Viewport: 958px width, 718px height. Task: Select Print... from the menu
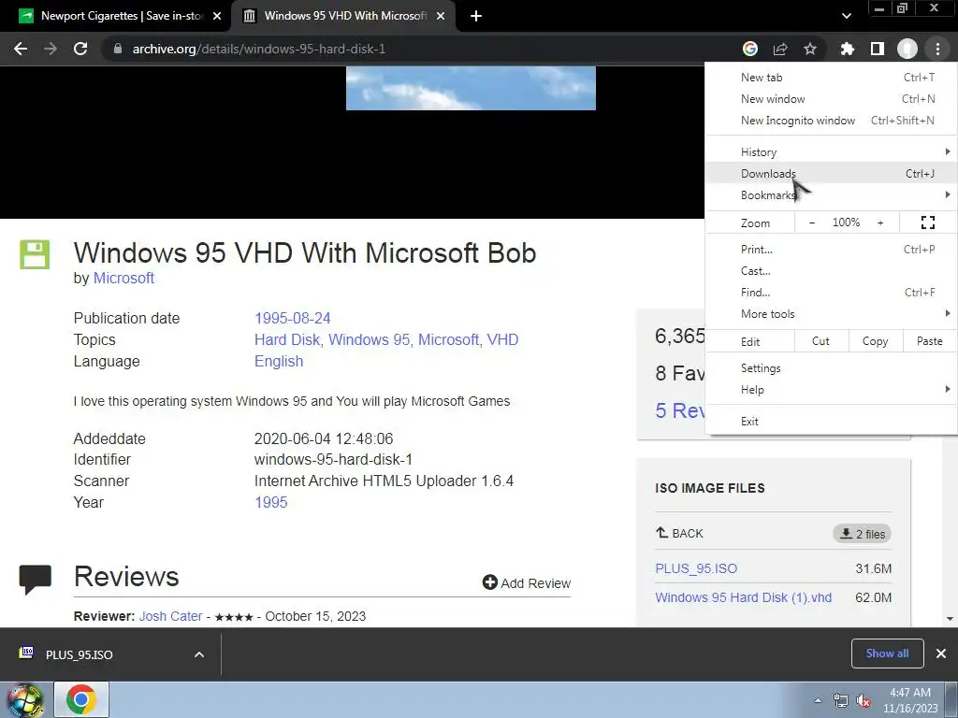pyautogui.click(x=831, y=249)
